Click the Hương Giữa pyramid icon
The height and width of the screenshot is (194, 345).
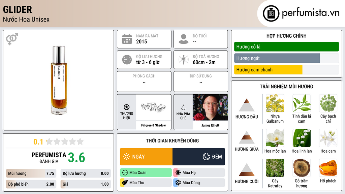pyautogui.click(x=247, y=137)
